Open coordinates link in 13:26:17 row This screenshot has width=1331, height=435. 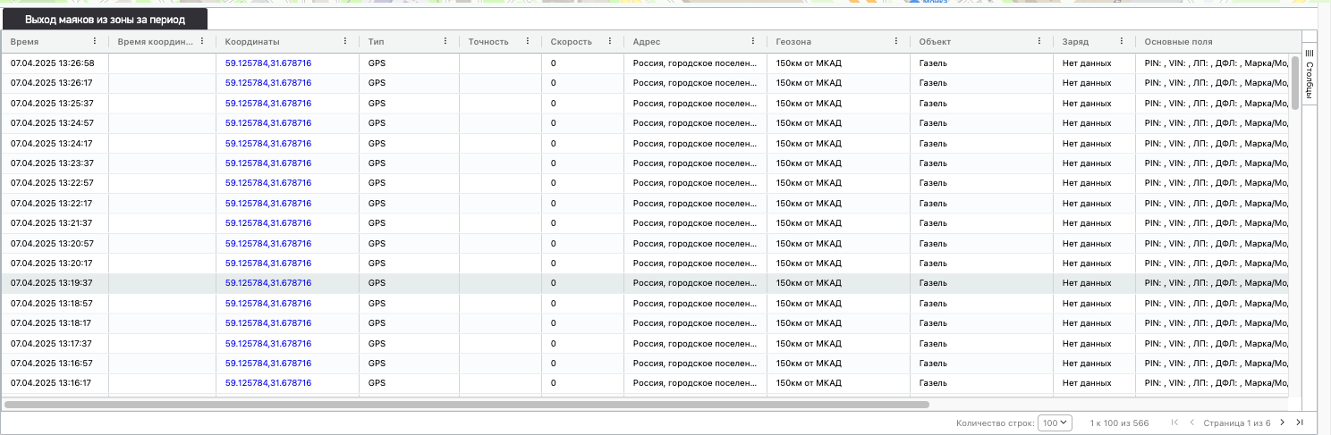click(x=268, y=82)
